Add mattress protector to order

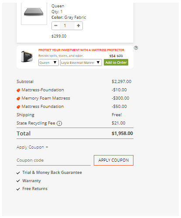coord(116,62)
